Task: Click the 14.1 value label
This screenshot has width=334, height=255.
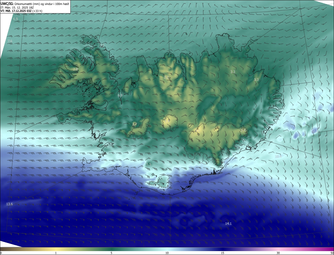Action: click(228, 224)
